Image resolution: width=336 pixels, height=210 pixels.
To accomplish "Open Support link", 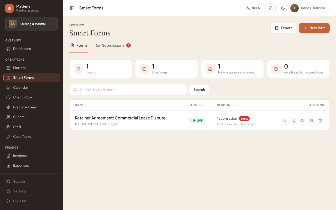I will pos(31,181).
